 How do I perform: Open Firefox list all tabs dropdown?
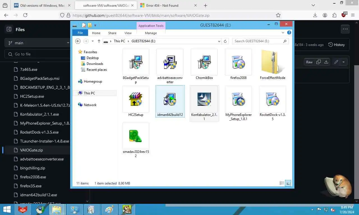313,5
